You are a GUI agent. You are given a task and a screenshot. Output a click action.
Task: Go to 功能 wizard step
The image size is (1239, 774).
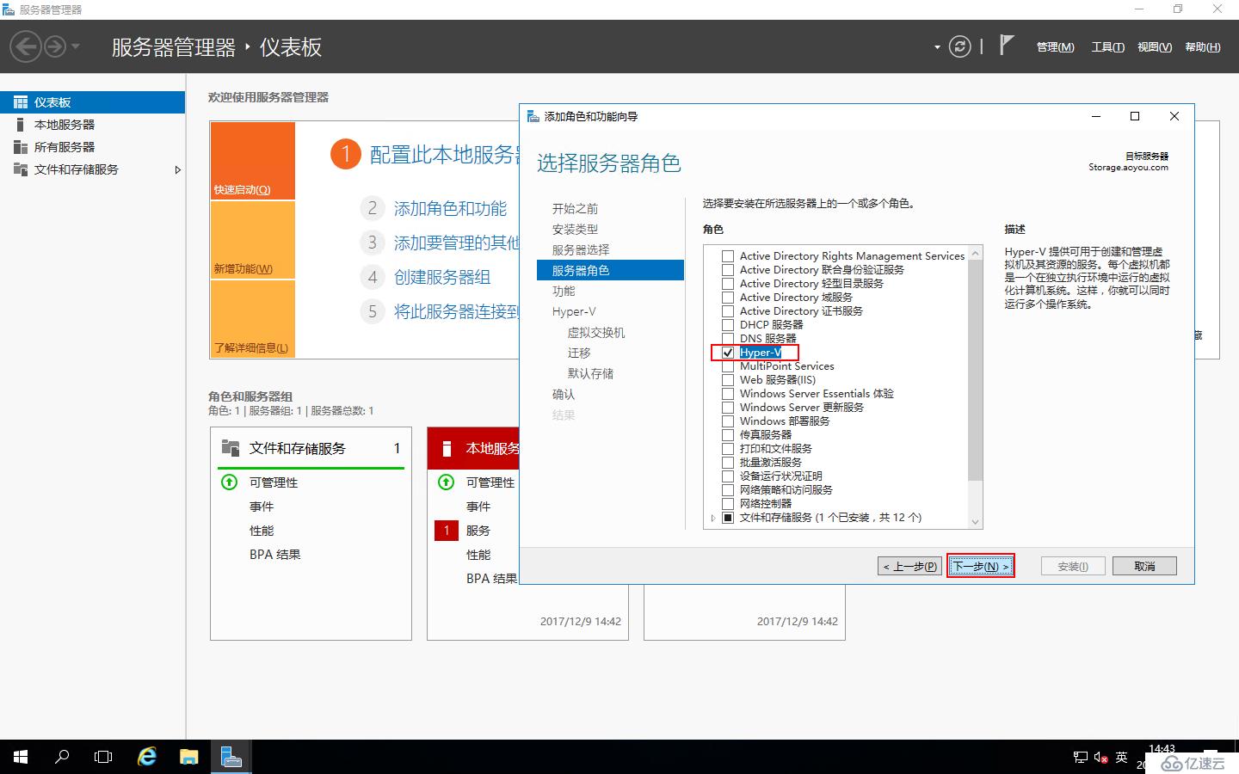[564, 292]
